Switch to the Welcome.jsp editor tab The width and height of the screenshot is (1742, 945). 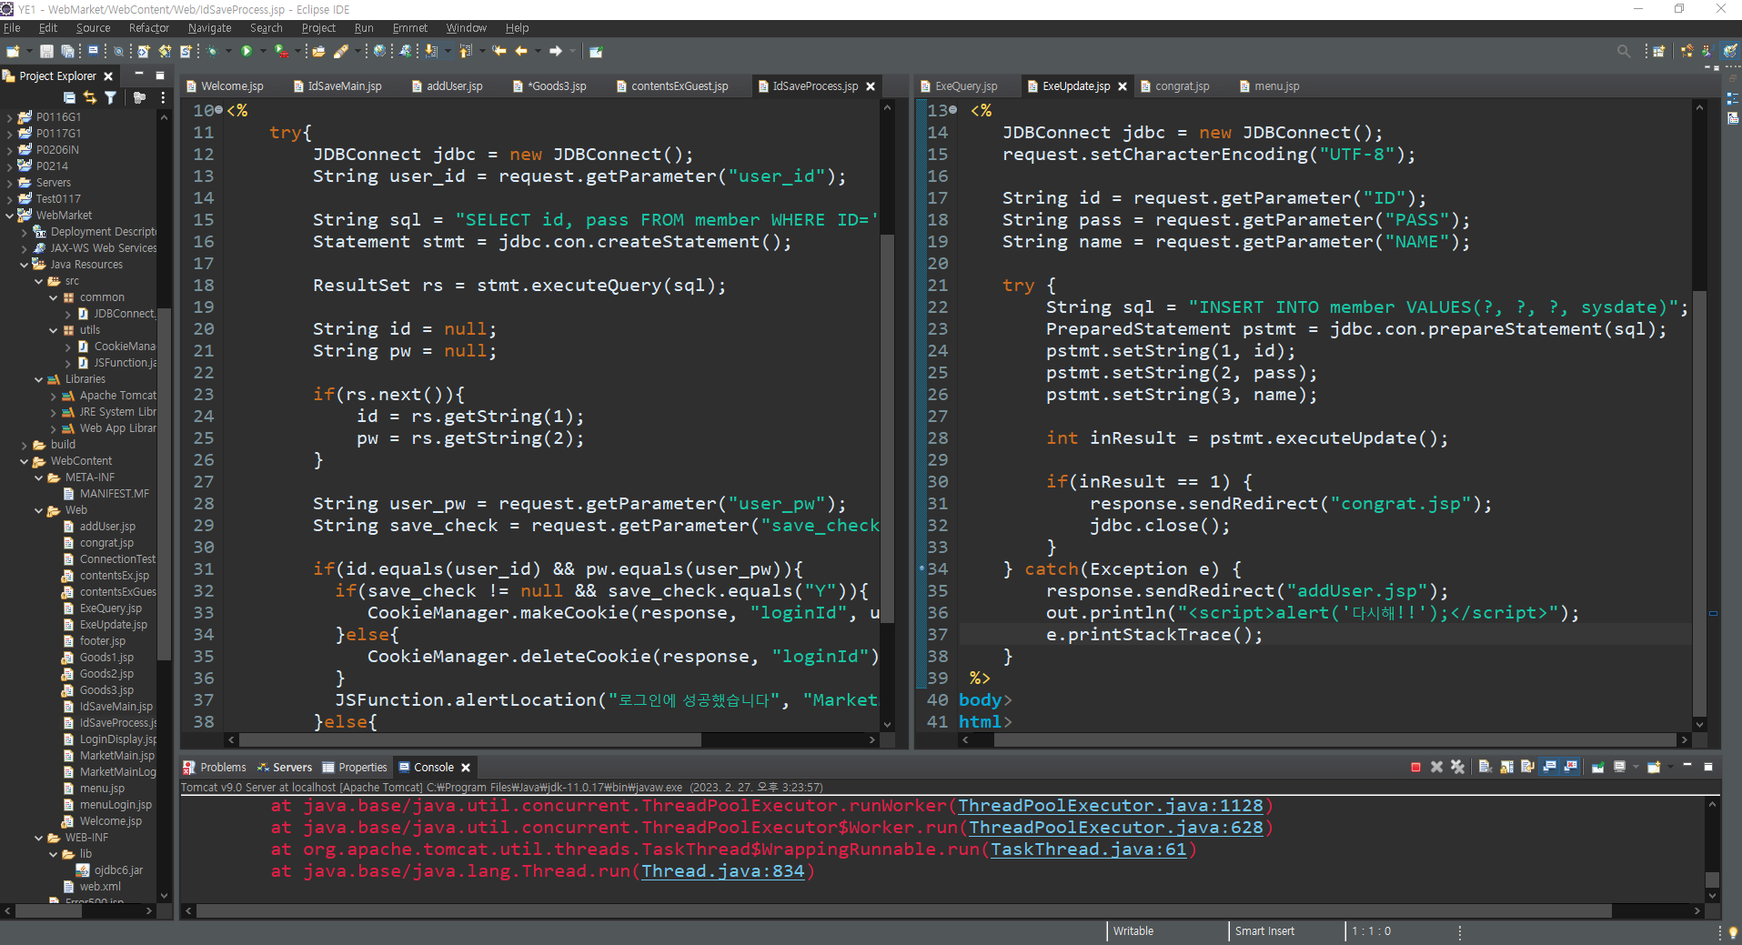tap(225, 86)
